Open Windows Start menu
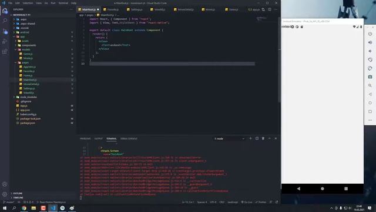Screen dimensions: 376x212 pos(5,208)
